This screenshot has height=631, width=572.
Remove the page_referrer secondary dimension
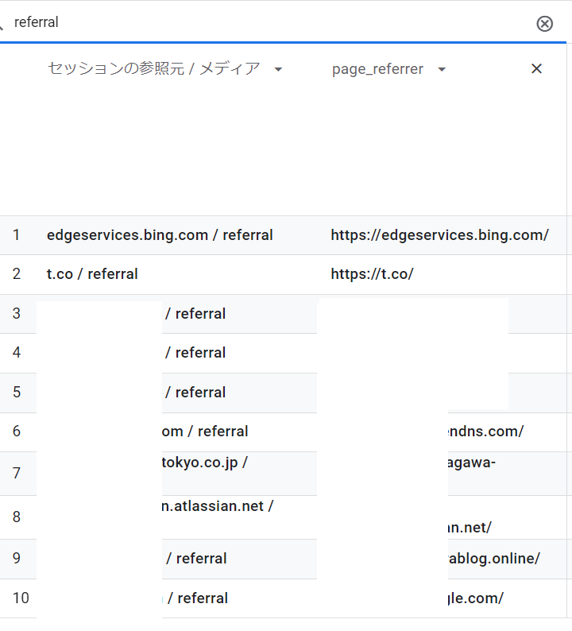pyautogui.click(x=536, y=69)
